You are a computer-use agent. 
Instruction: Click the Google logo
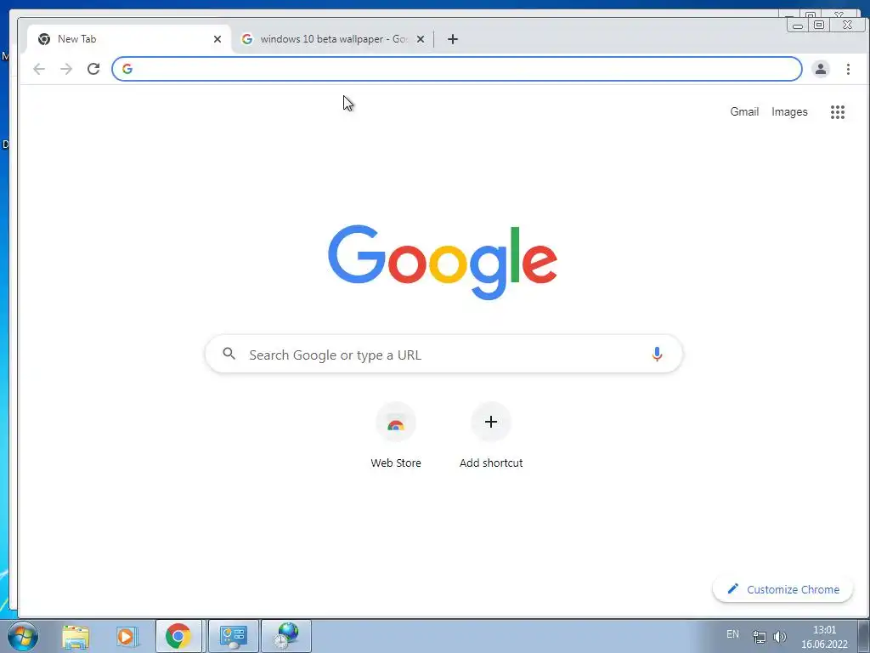tap(442, 262)
